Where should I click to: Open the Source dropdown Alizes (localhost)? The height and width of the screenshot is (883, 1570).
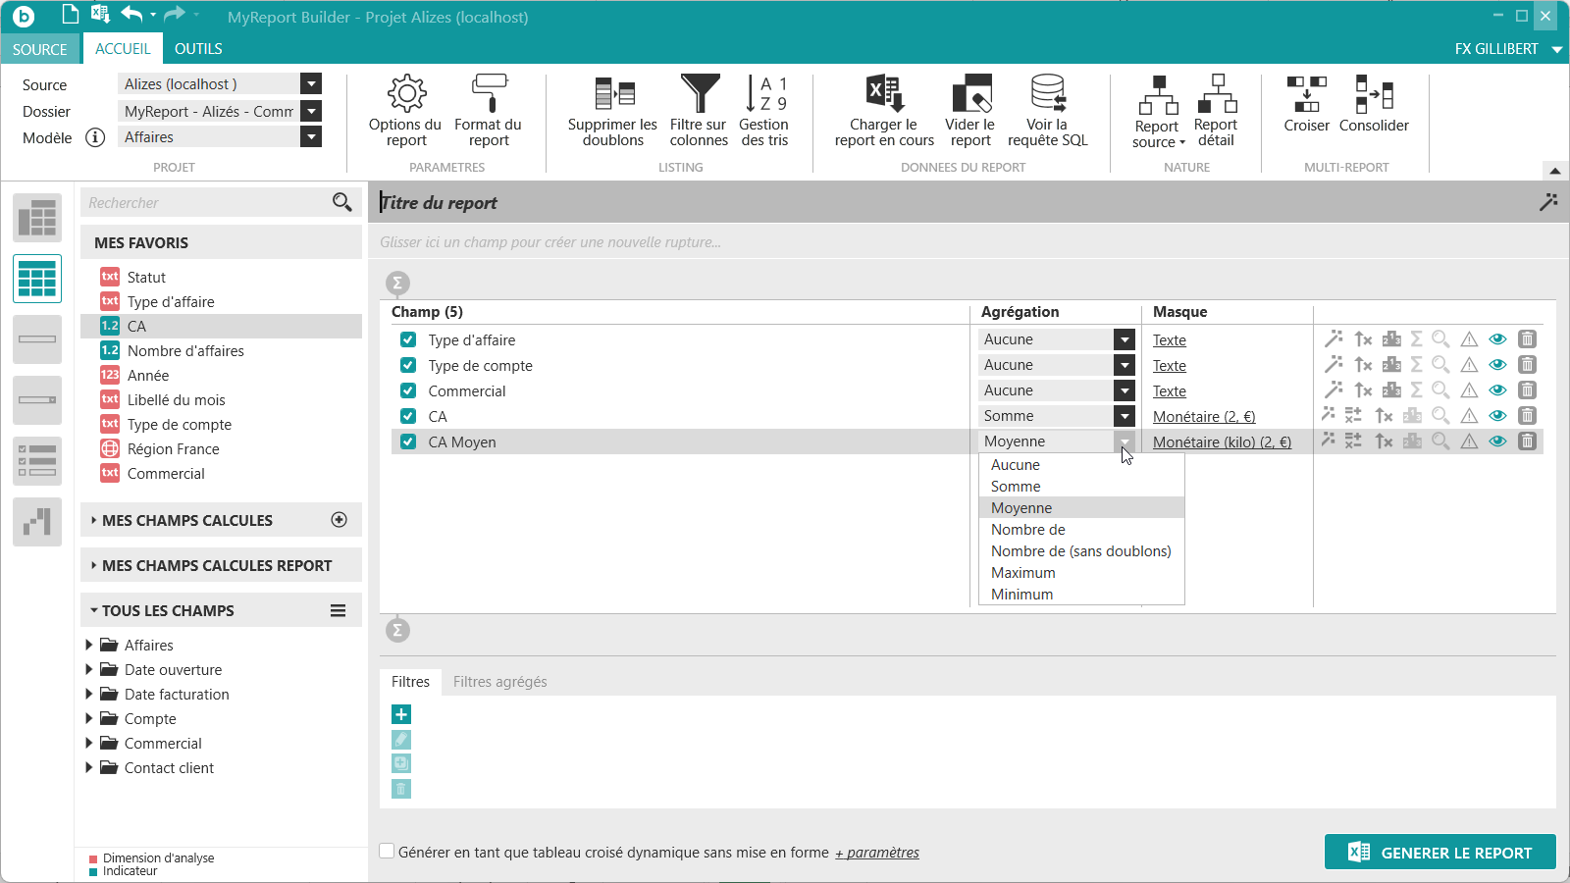(x=221, y=84)
